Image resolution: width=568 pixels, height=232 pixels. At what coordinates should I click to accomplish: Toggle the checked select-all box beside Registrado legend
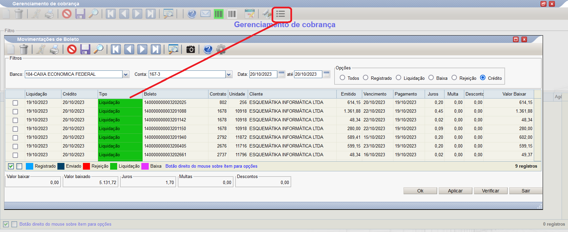coord(11,166)
